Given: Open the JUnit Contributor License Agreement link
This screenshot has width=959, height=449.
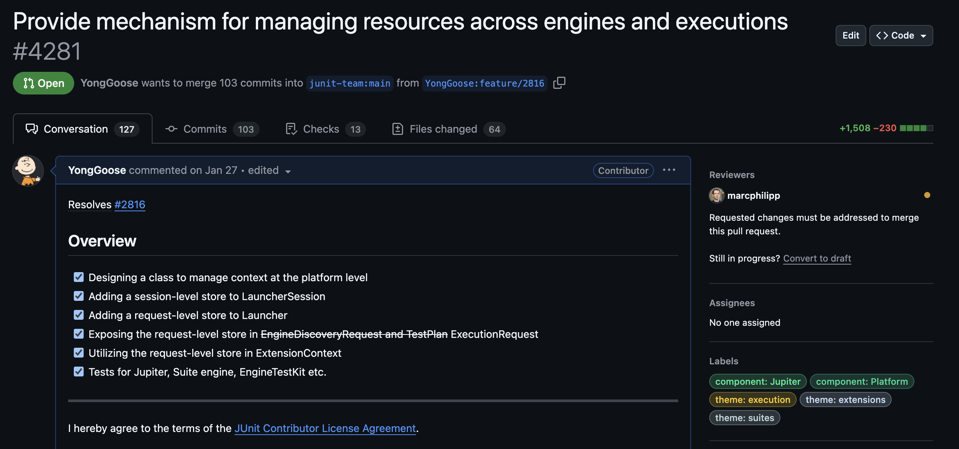Looking at the screenshot, I should [325, 428].
